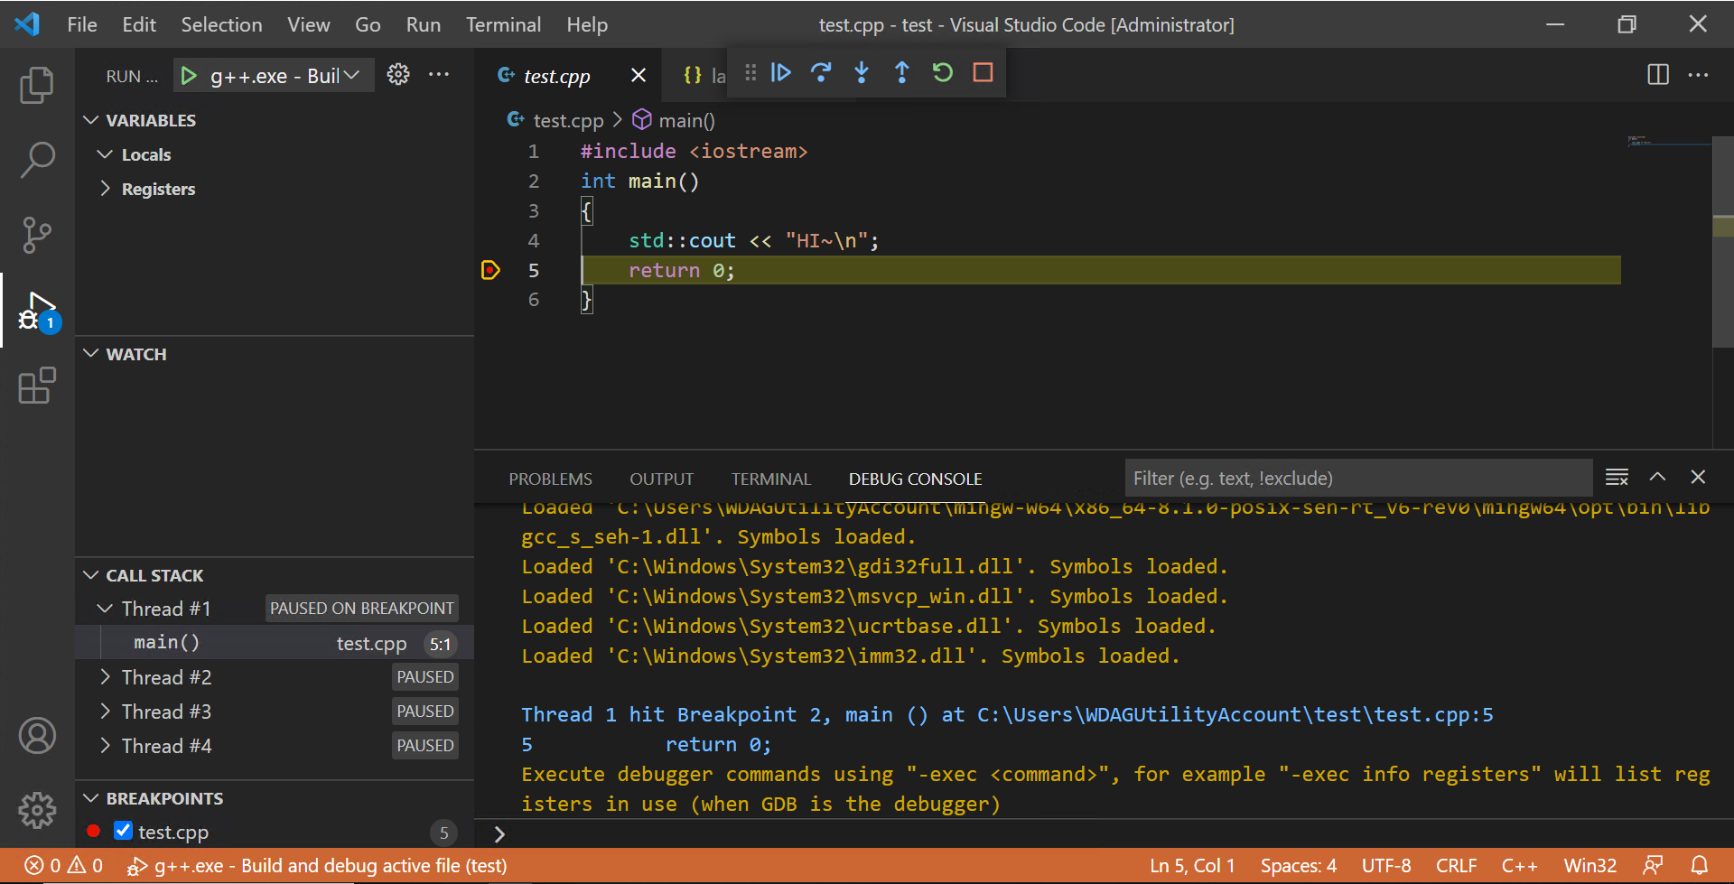Open the View menu

click(308, 24)
